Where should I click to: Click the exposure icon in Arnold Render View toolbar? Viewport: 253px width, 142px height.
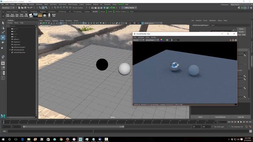pyautogui.click(x=167, y=40)
